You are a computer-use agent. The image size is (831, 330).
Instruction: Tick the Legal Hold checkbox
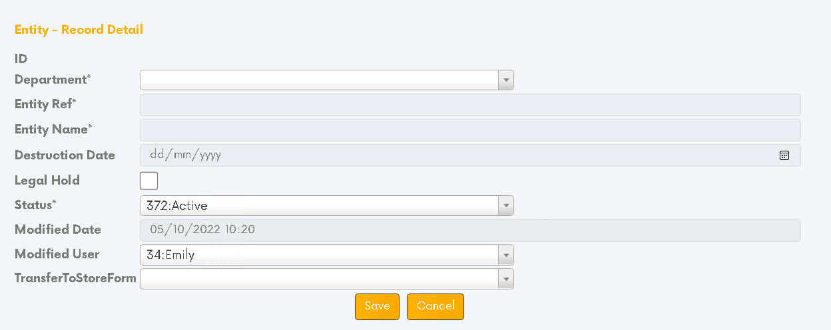click(148, 181)
